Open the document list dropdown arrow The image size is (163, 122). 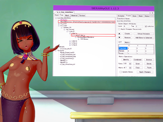[x=150, y=13]
